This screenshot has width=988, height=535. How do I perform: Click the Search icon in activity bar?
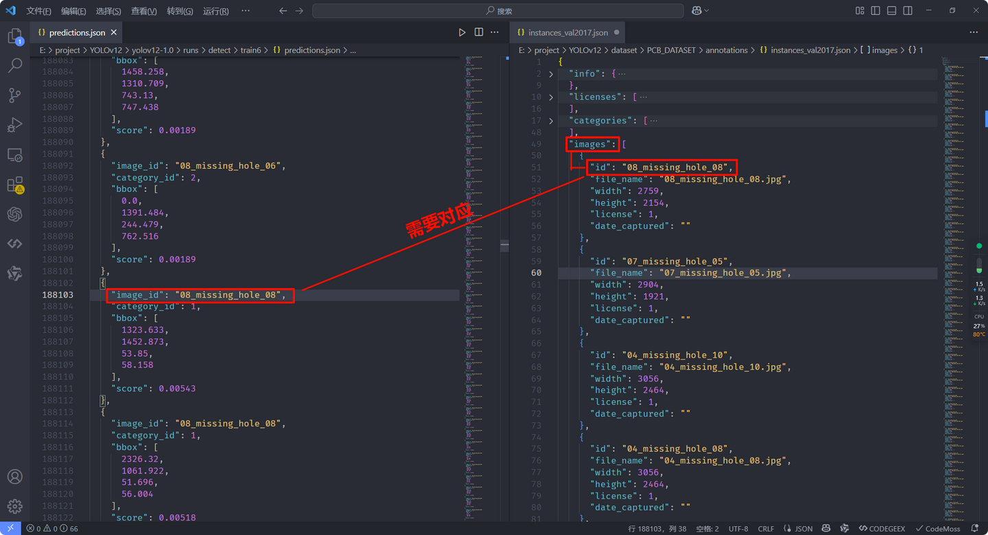(x=14, y=66)
